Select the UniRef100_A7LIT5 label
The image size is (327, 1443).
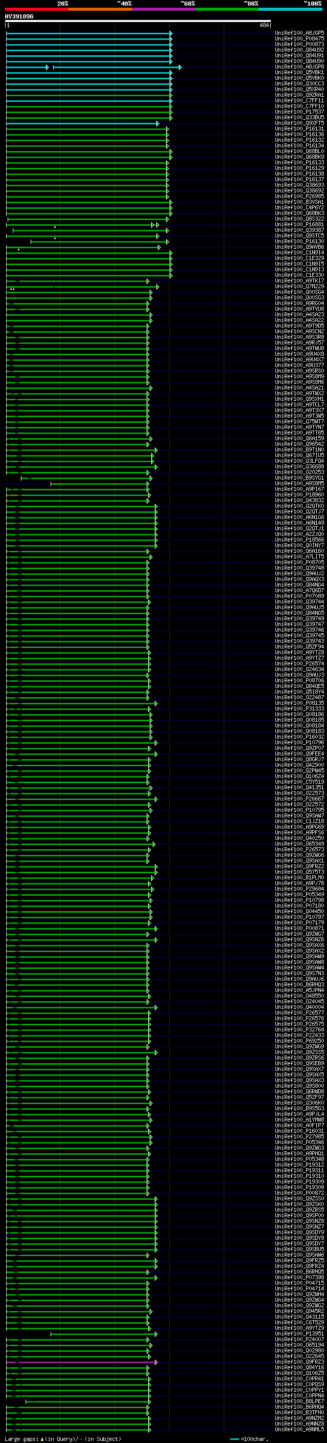(299, 556)
